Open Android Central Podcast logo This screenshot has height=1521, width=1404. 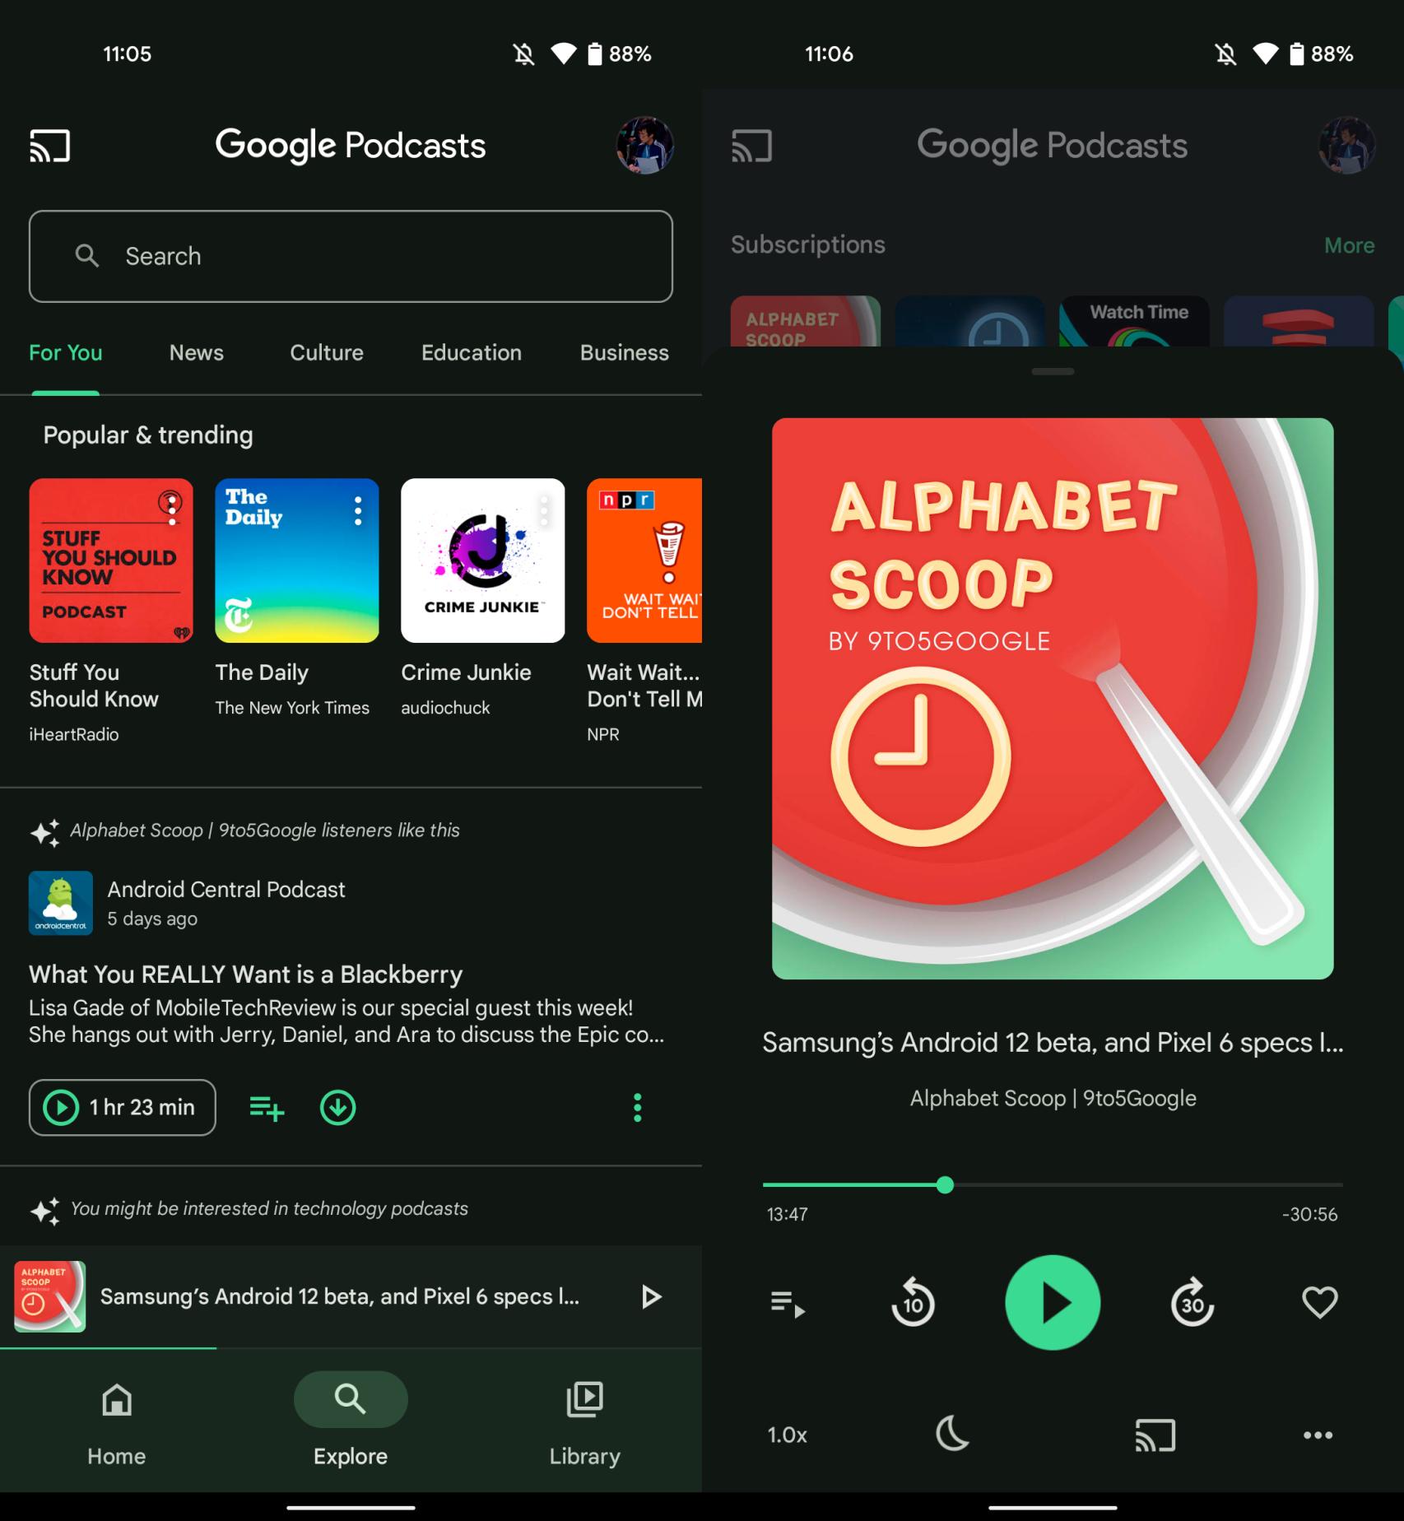click(x=61, y=903)
